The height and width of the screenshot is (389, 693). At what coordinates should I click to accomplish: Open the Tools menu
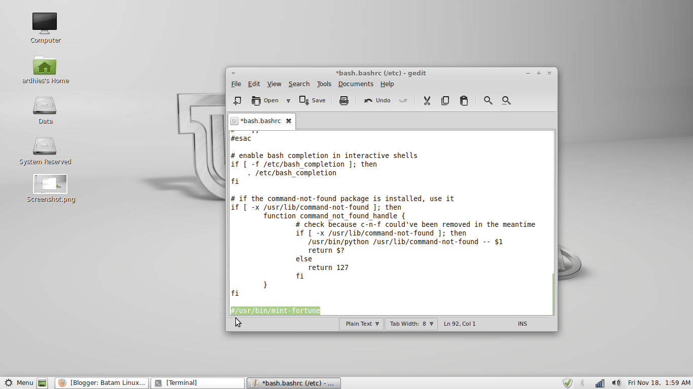tap(324, 84)
